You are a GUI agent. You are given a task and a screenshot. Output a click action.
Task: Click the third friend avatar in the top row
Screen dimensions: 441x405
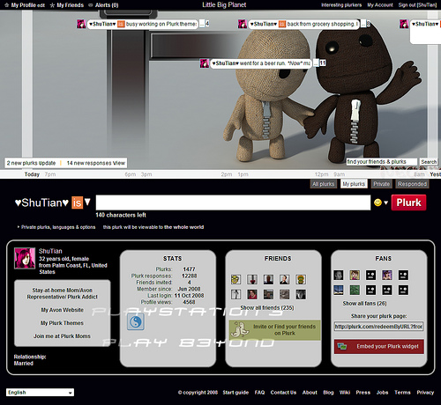click(268, 279)
